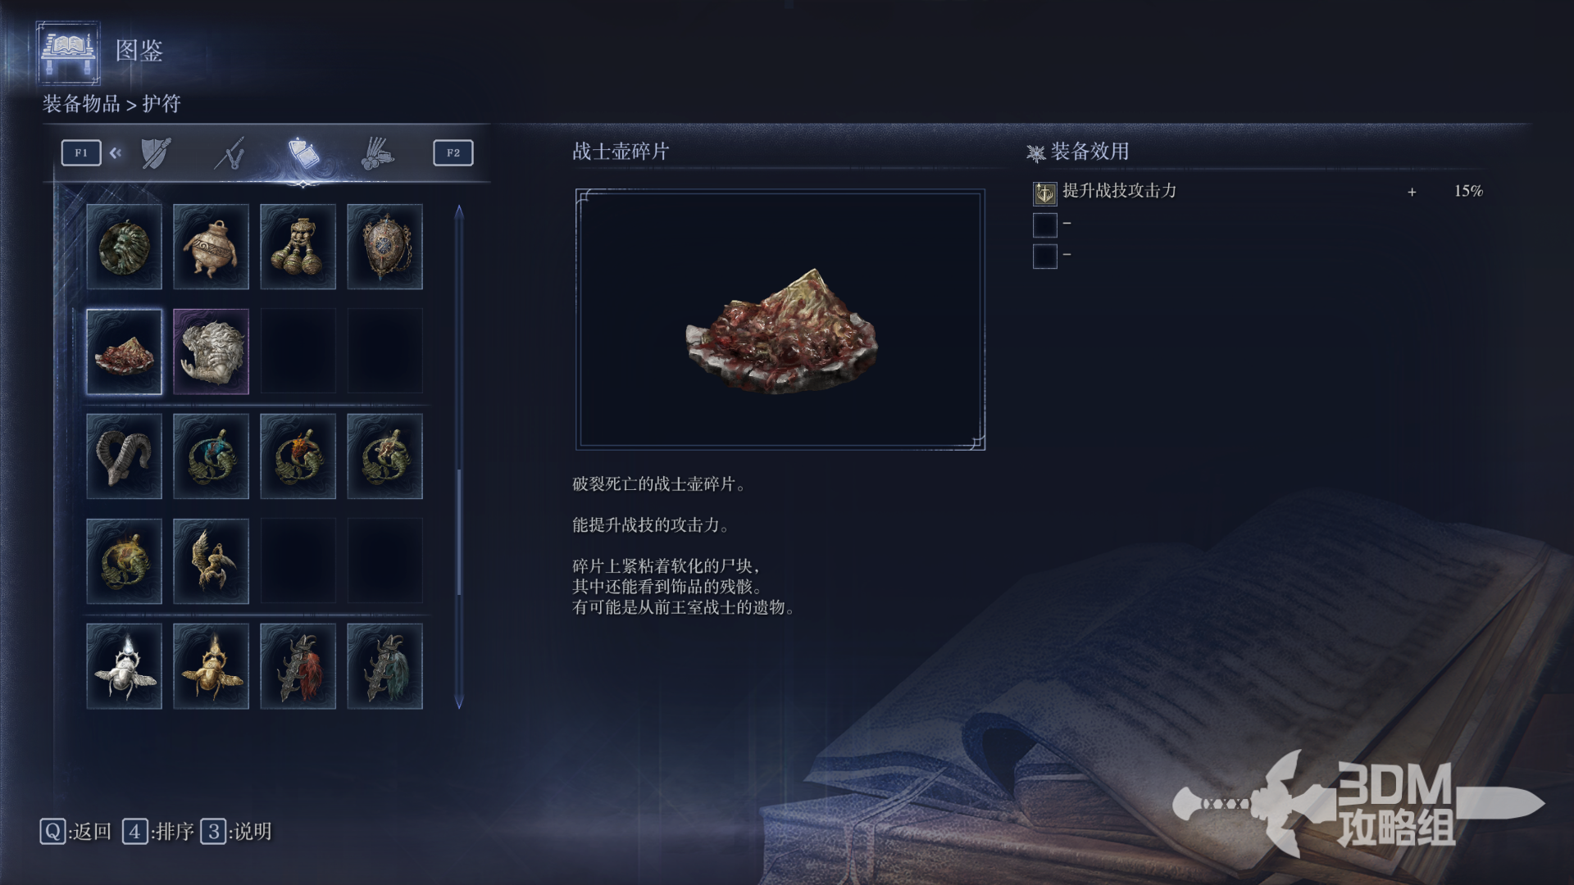This screenshot has height=885, width=1574.
Task: Click the down arrow of the item list scrollbar
Action: [459, 702]
